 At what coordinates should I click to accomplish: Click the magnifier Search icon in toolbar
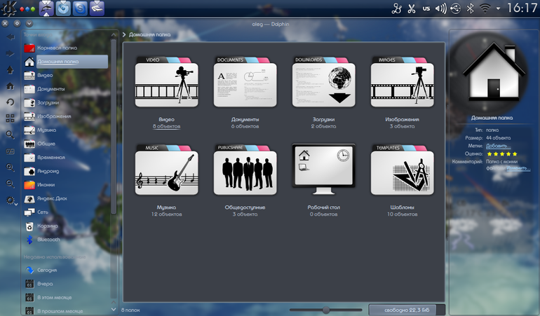(x=11, y=135)
